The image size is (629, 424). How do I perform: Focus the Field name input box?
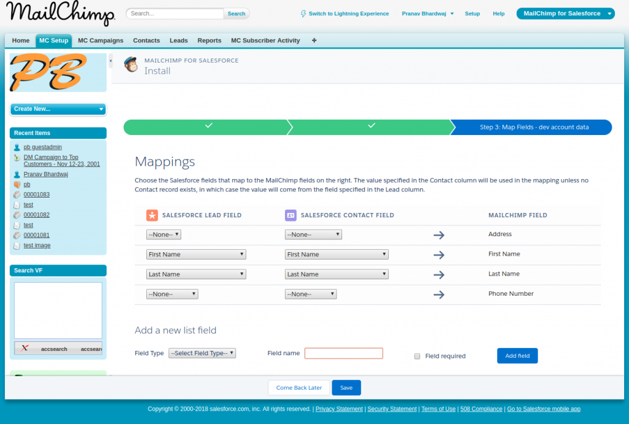point(344,353)
